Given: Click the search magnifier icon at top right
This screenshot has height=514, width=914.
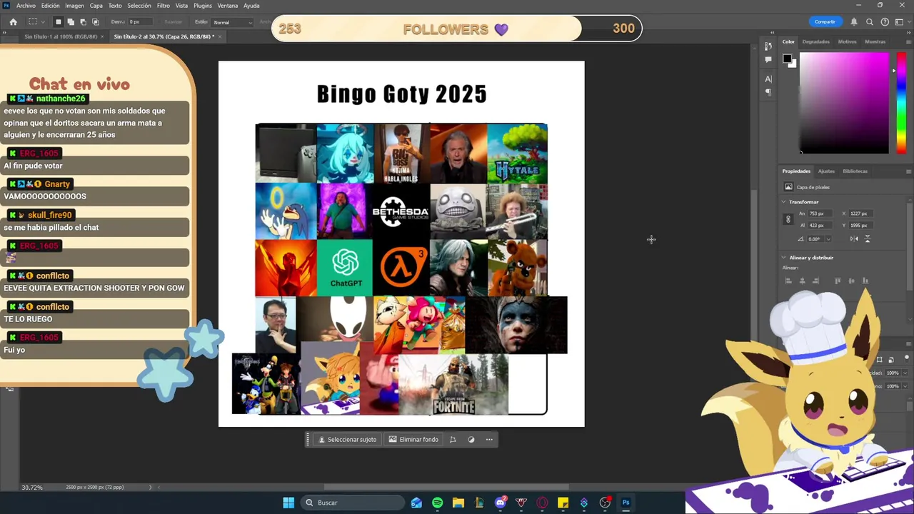Looking at the screenshot, I should click(870, 22).
